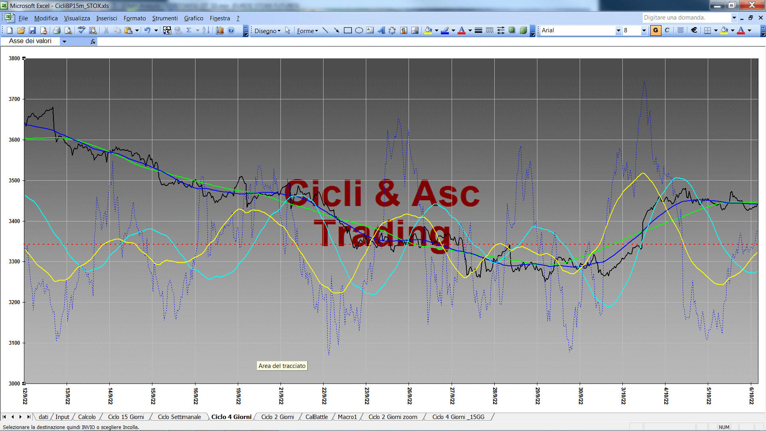Open the Formato menu
The image size is (766, 431).
134,18
